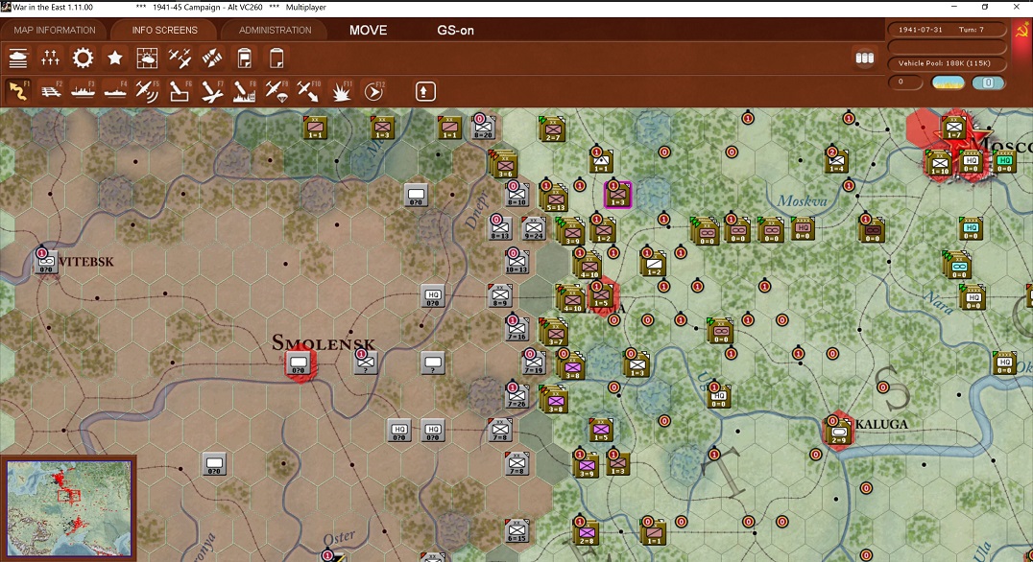1033x562 pixels.
Task: Select F7 bomb airfield mode
Action: (211, 91)
